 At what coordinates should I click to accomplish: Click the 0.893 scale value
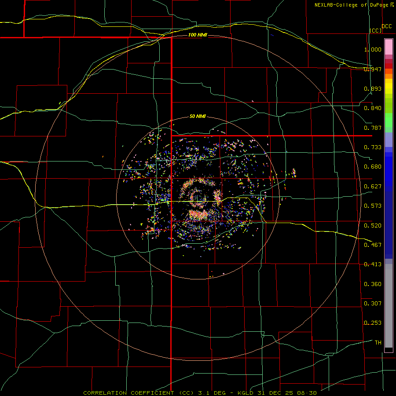tap(373, 88)
